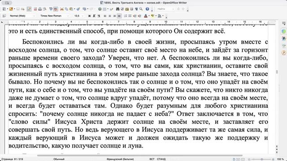Click zoom percentage '155 %'
The image size is (287, 161).
tap(280, 159)
